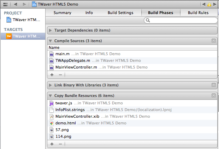Remove a bundle resource with minus button
The image size is (219, 149).
60,144
